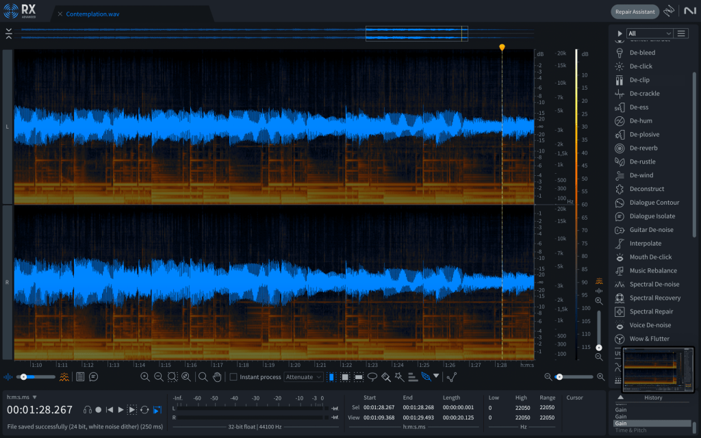Expand the h:m:s.ms time format menu

point(22,397)
